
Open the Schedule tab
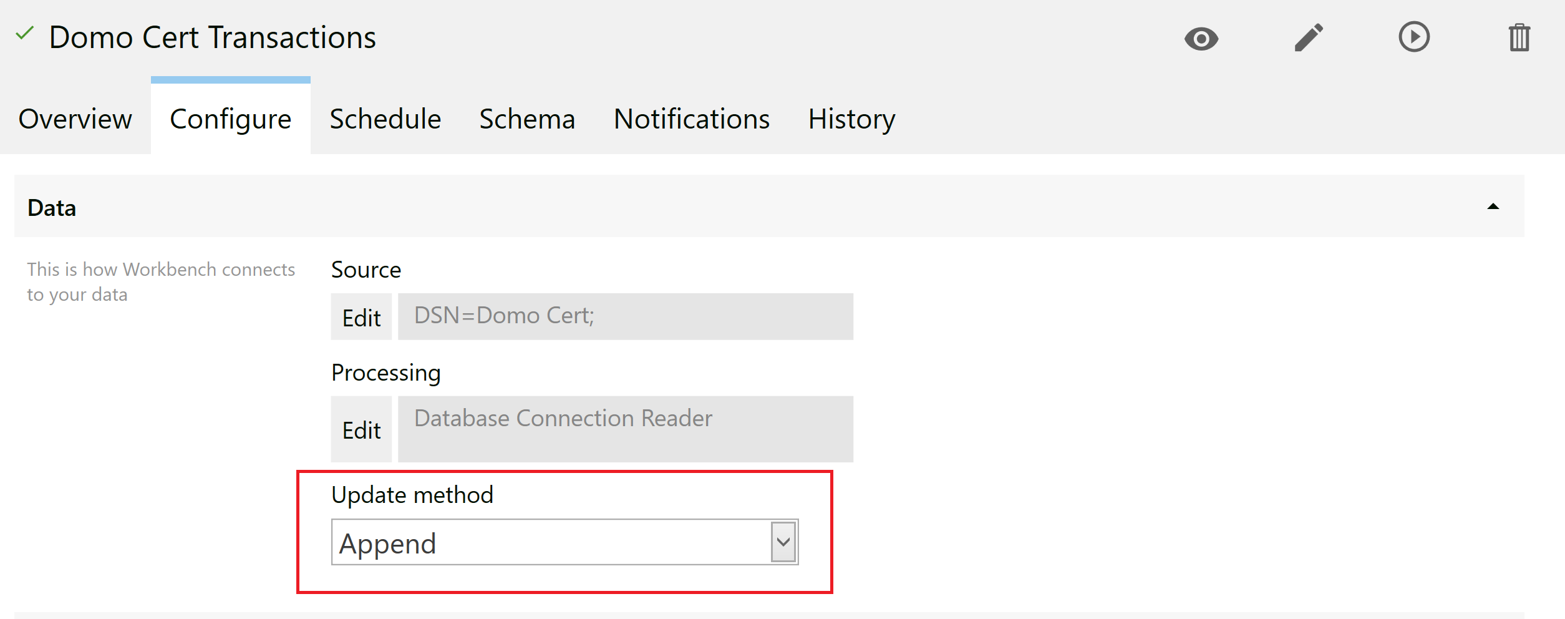tap(385, 119)
